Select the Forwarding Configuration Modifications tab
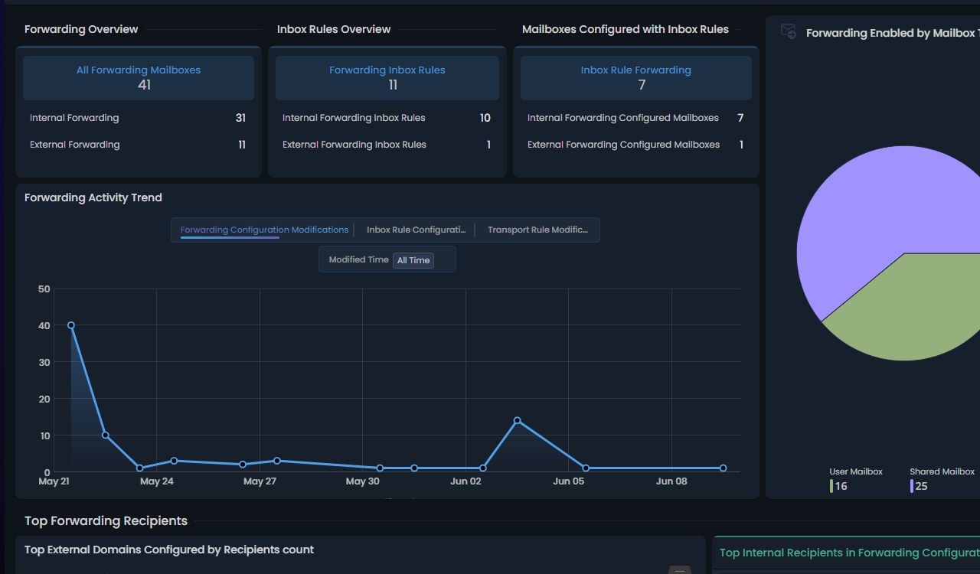The width and height of the screenshot is (980, 574). tap(263, 230)
